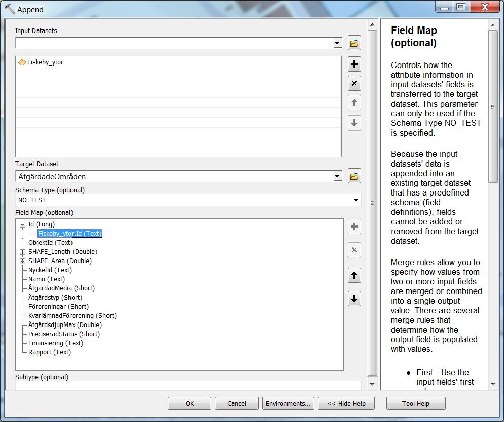Select KvarlämnadFörorening (Short) field

73,316
